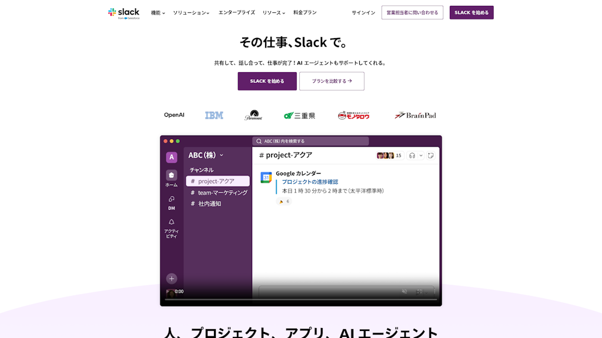The image size is (602, 338).
Task: Click the Slack logo in header
Action: pyautogui.click(x=123, y=13)
